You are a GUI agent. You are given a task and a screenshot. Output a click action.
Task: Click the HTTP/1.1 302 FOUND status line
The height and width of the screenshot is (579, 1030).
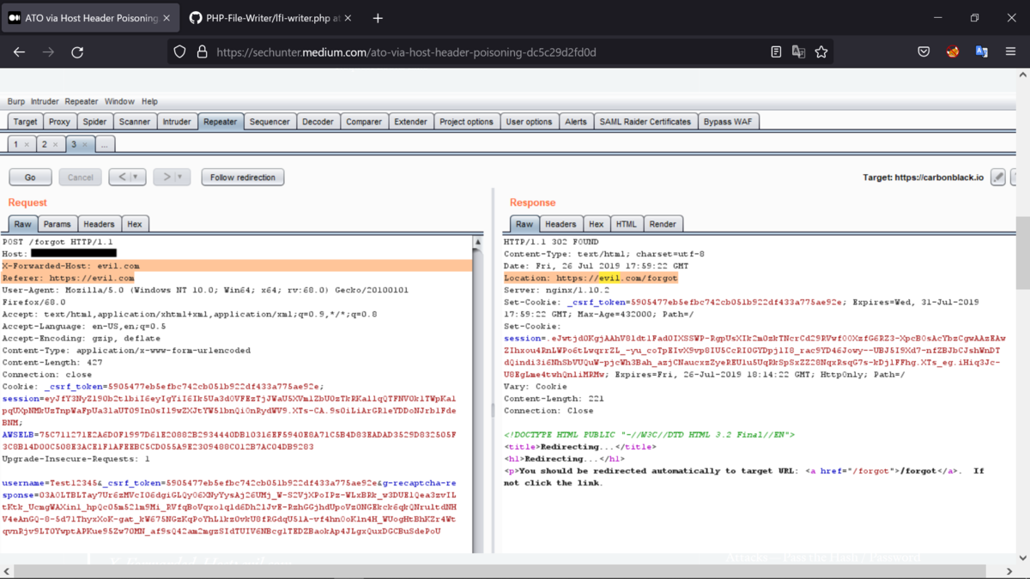coord(551,242)
